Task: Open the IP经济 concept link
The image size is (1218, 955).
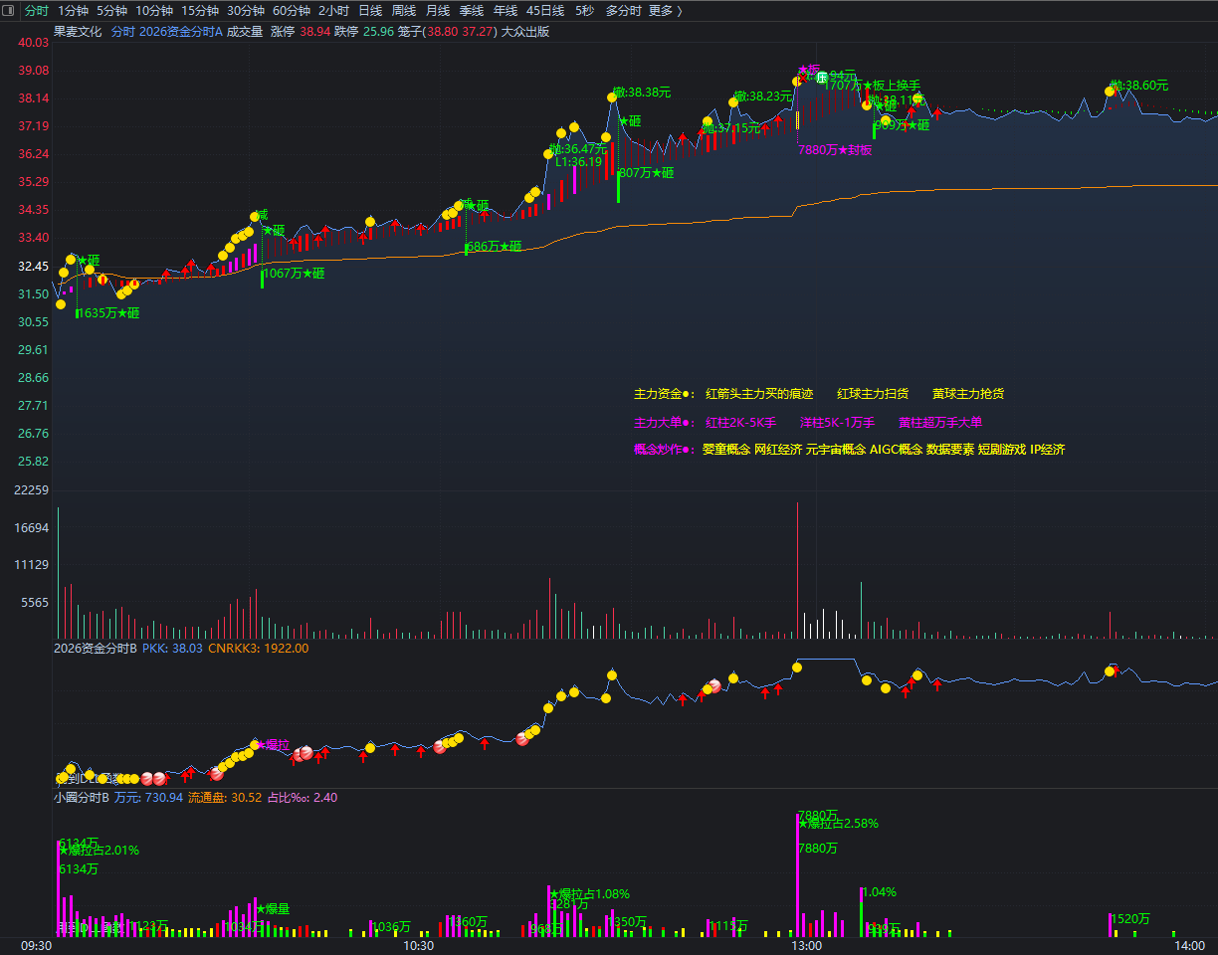Action: click(x=1048, y=450)
